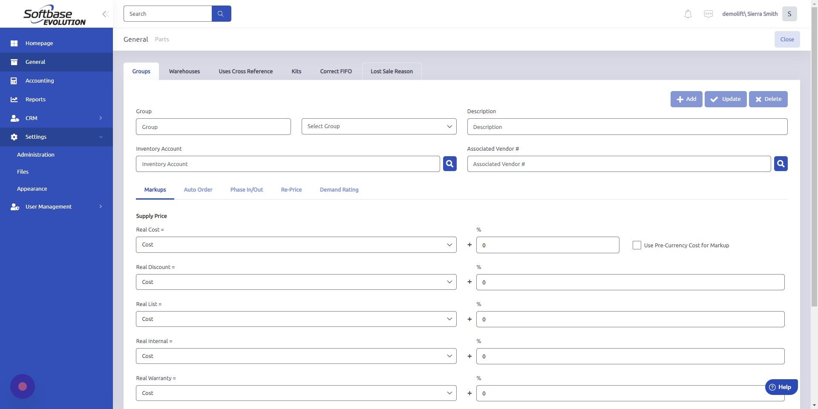Click the Help button
Screen dimensions: 818x409
(781, 387)
